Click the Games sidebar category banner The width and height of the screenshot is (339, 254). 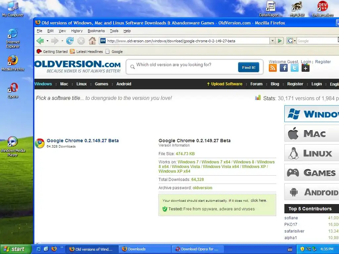coord(312,172)
